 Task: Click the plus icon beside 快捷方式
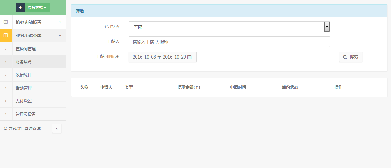20,7
